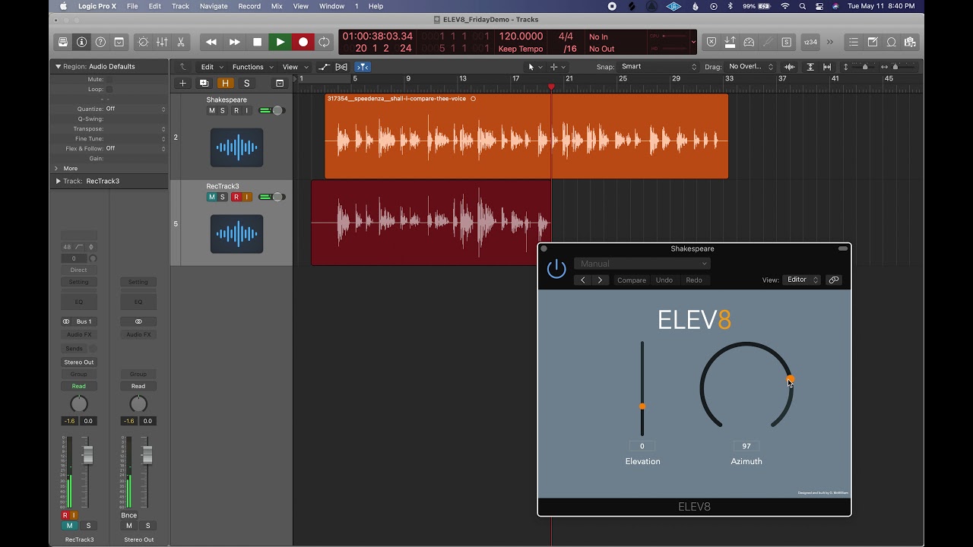
Task: Expand the Track RecTrack3 disclosure triangle
Action: pyautogui.click(x=58, y=181)
